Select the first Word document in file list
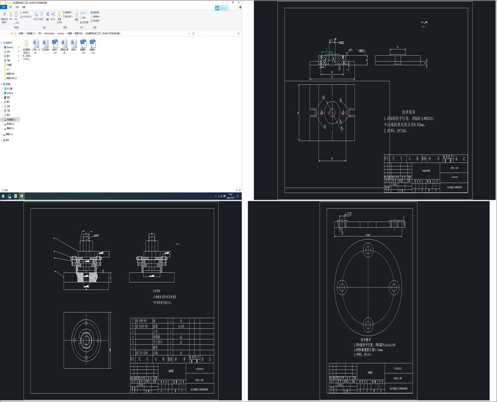The image size is (497, 402). coord(36,46)
